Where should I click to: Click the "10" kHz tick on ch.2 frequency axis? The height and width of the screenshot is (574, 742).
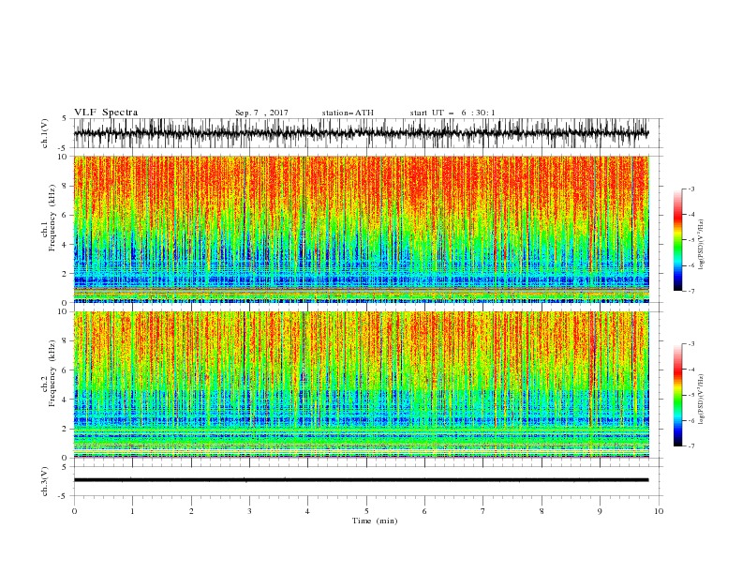click(x=64, y=311)
